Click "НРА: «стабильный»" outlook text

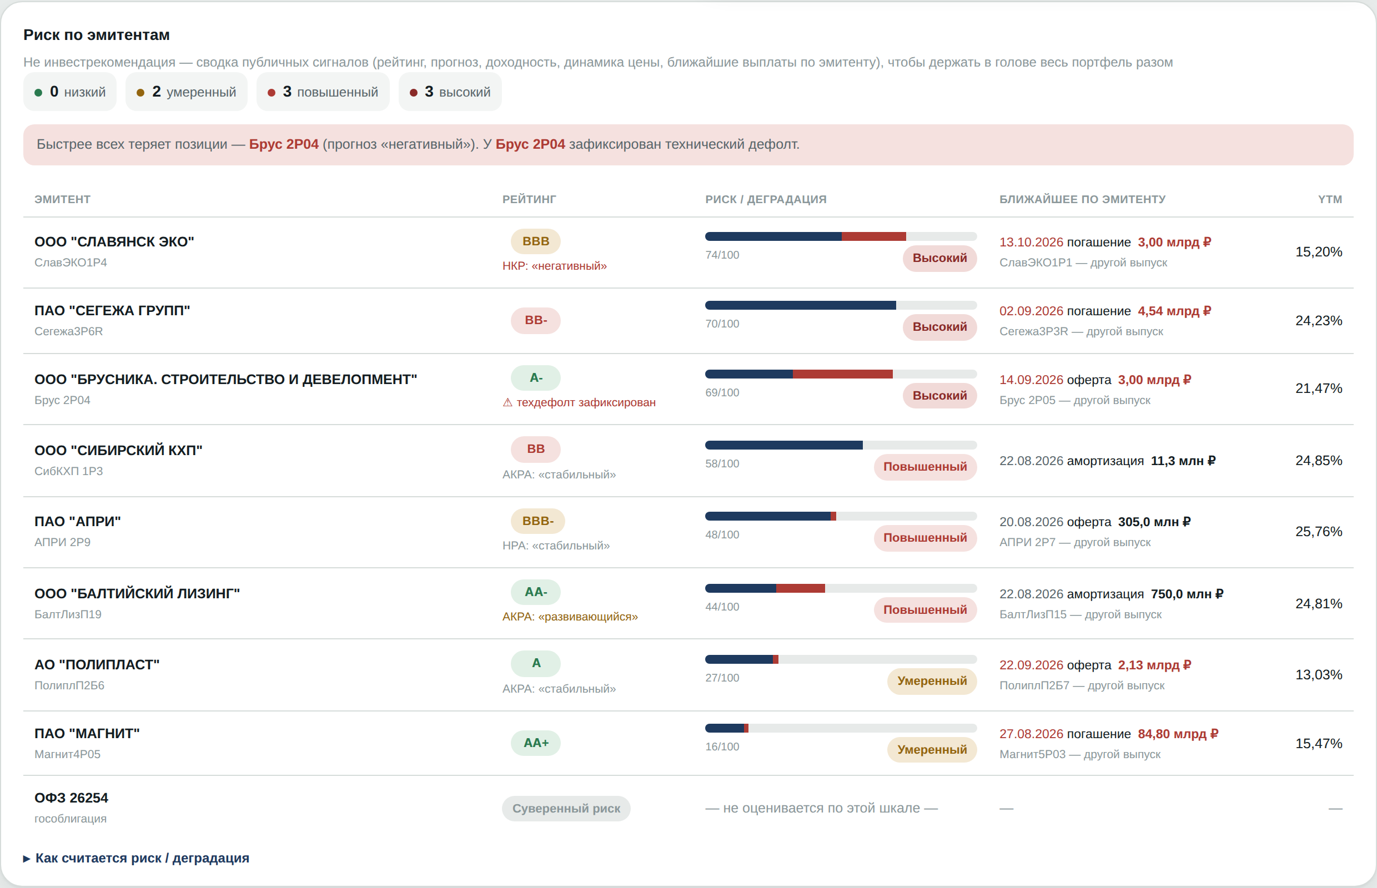pos(556,546)
